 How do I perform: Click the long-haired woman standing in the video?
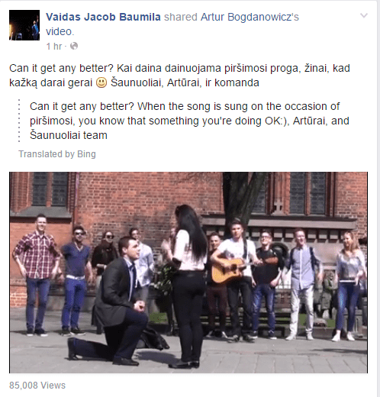pos(188,285)
